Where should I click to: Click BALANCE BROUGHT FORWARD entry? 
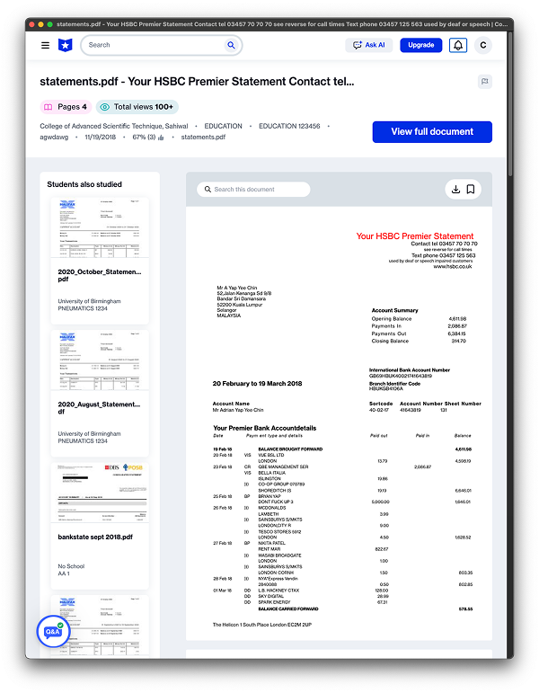[290, 449]
